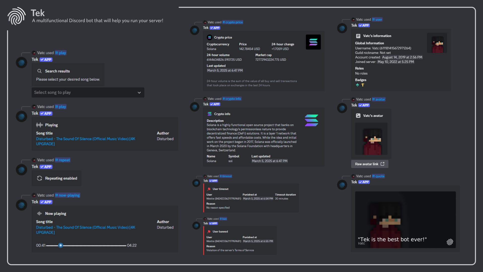Click the gold badge under Badges
483x272 pixels.
click(x=363, y=85)
